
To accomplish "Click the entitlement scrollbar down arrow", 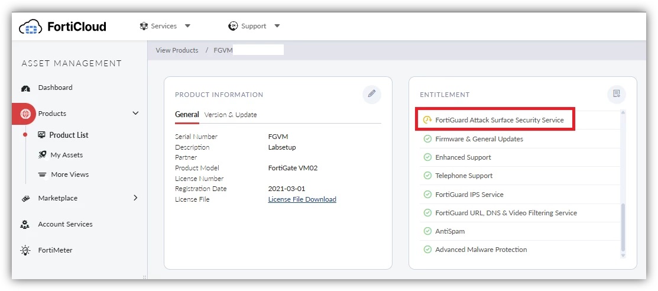I will point(623,255).
